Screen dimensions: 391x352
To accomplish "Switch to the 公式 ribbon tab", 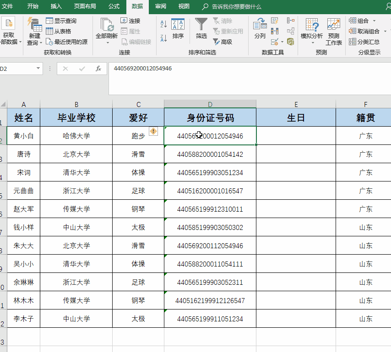I will (x=114, y=7).
